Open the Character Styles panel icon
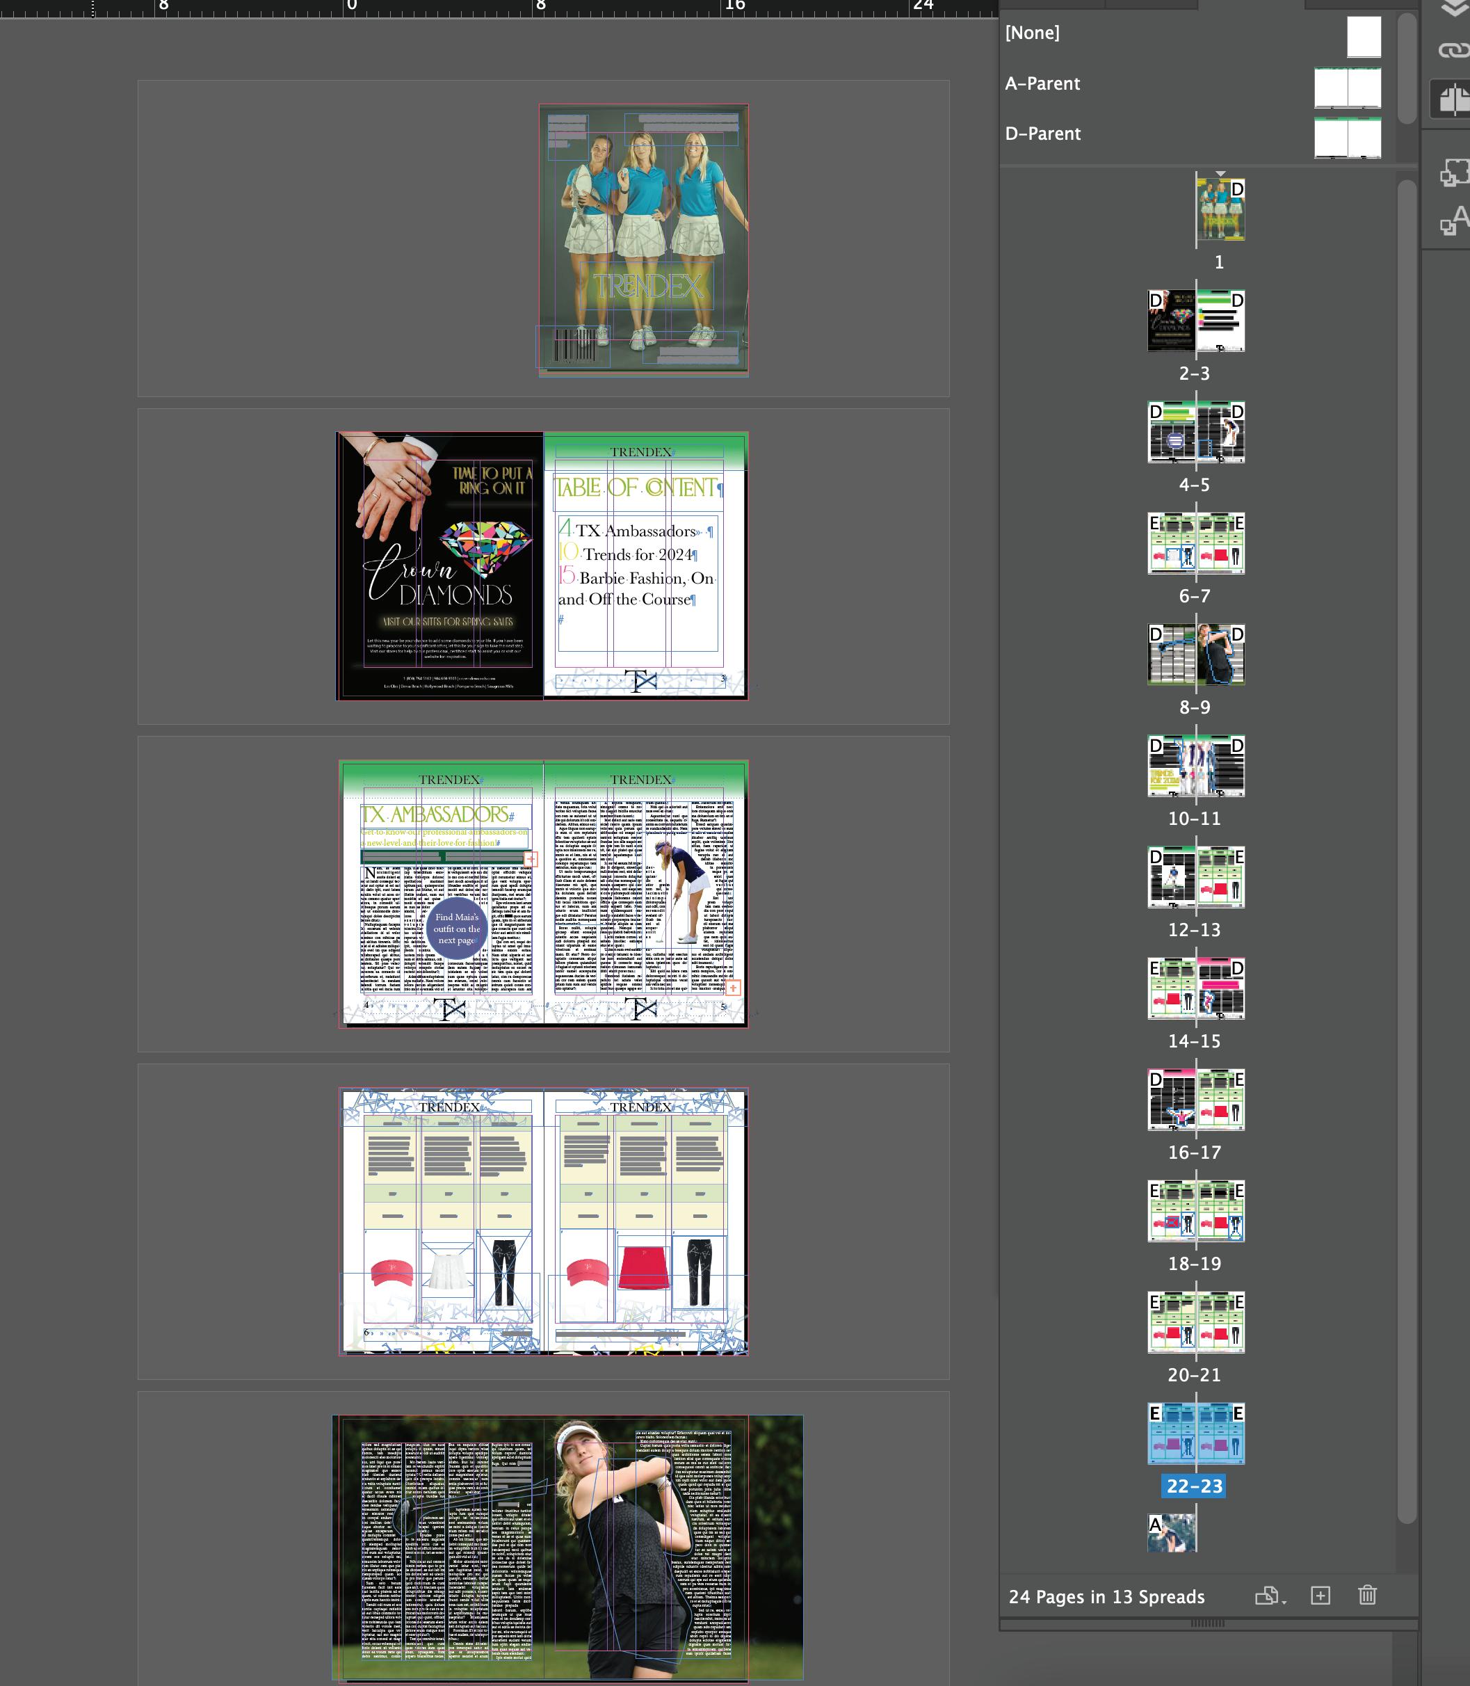Screen dimensions: 1470x1686 tap(1453, 220)
